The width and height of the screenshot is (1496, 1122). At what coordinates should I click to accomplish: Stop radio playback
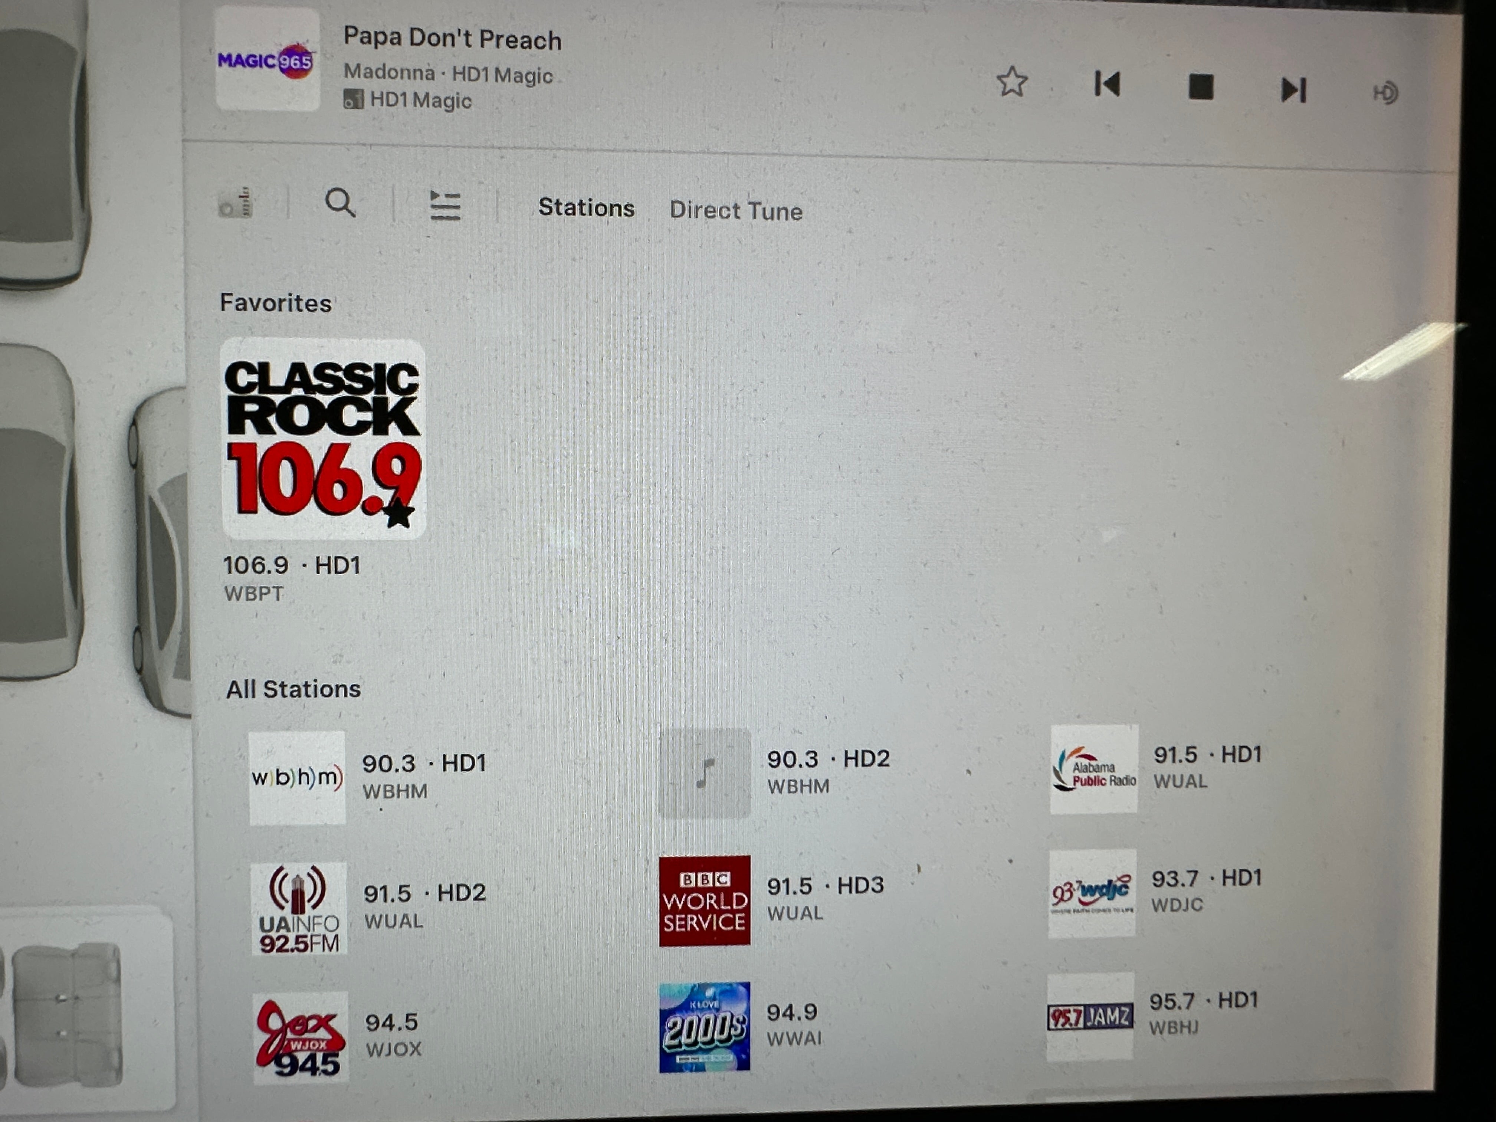(1200, 87)
